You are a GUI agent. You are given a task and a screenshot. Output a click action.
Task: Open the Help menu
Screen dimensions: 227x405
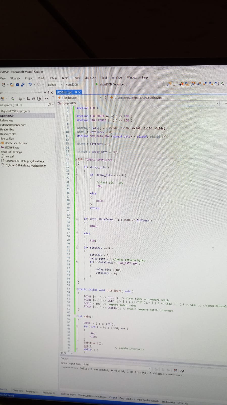pyautogui.click(x=145, y=78)
